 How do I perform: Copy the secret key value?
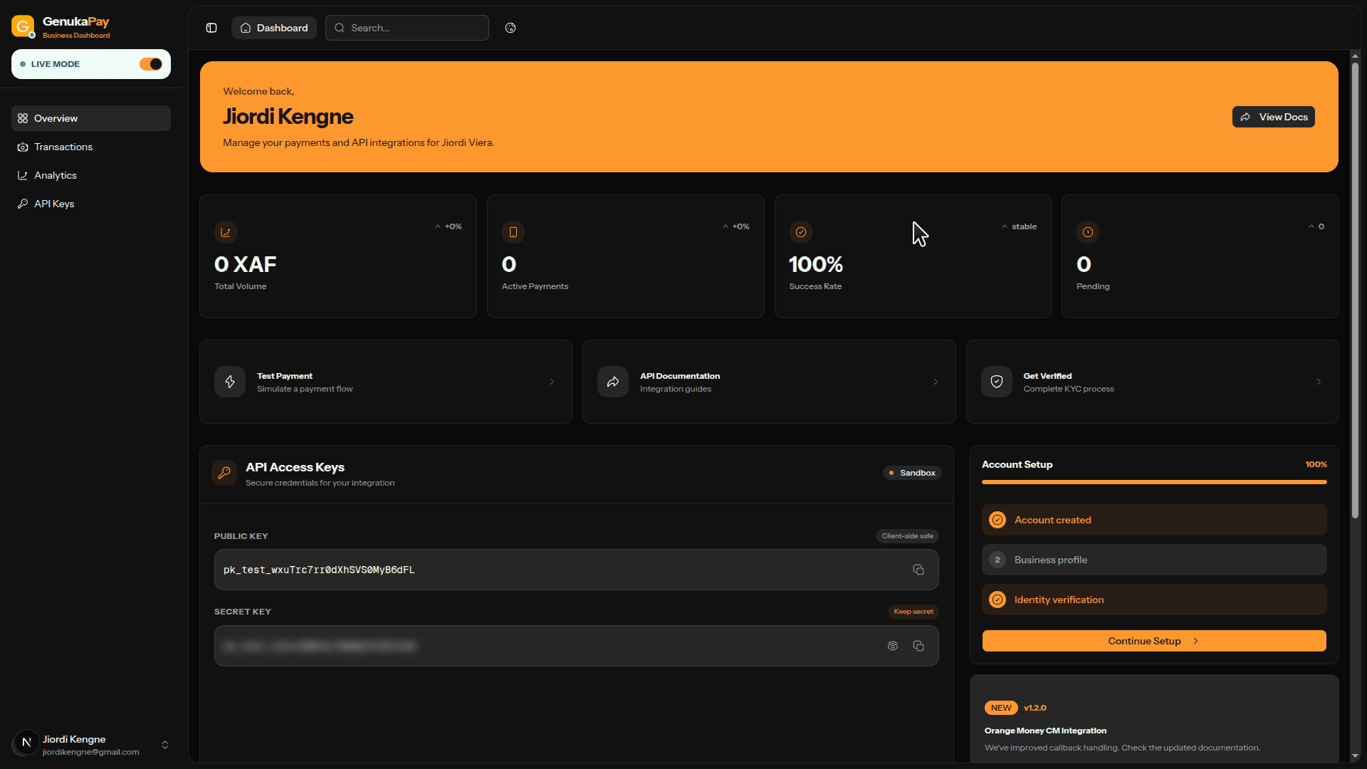[x=918, y=646]
